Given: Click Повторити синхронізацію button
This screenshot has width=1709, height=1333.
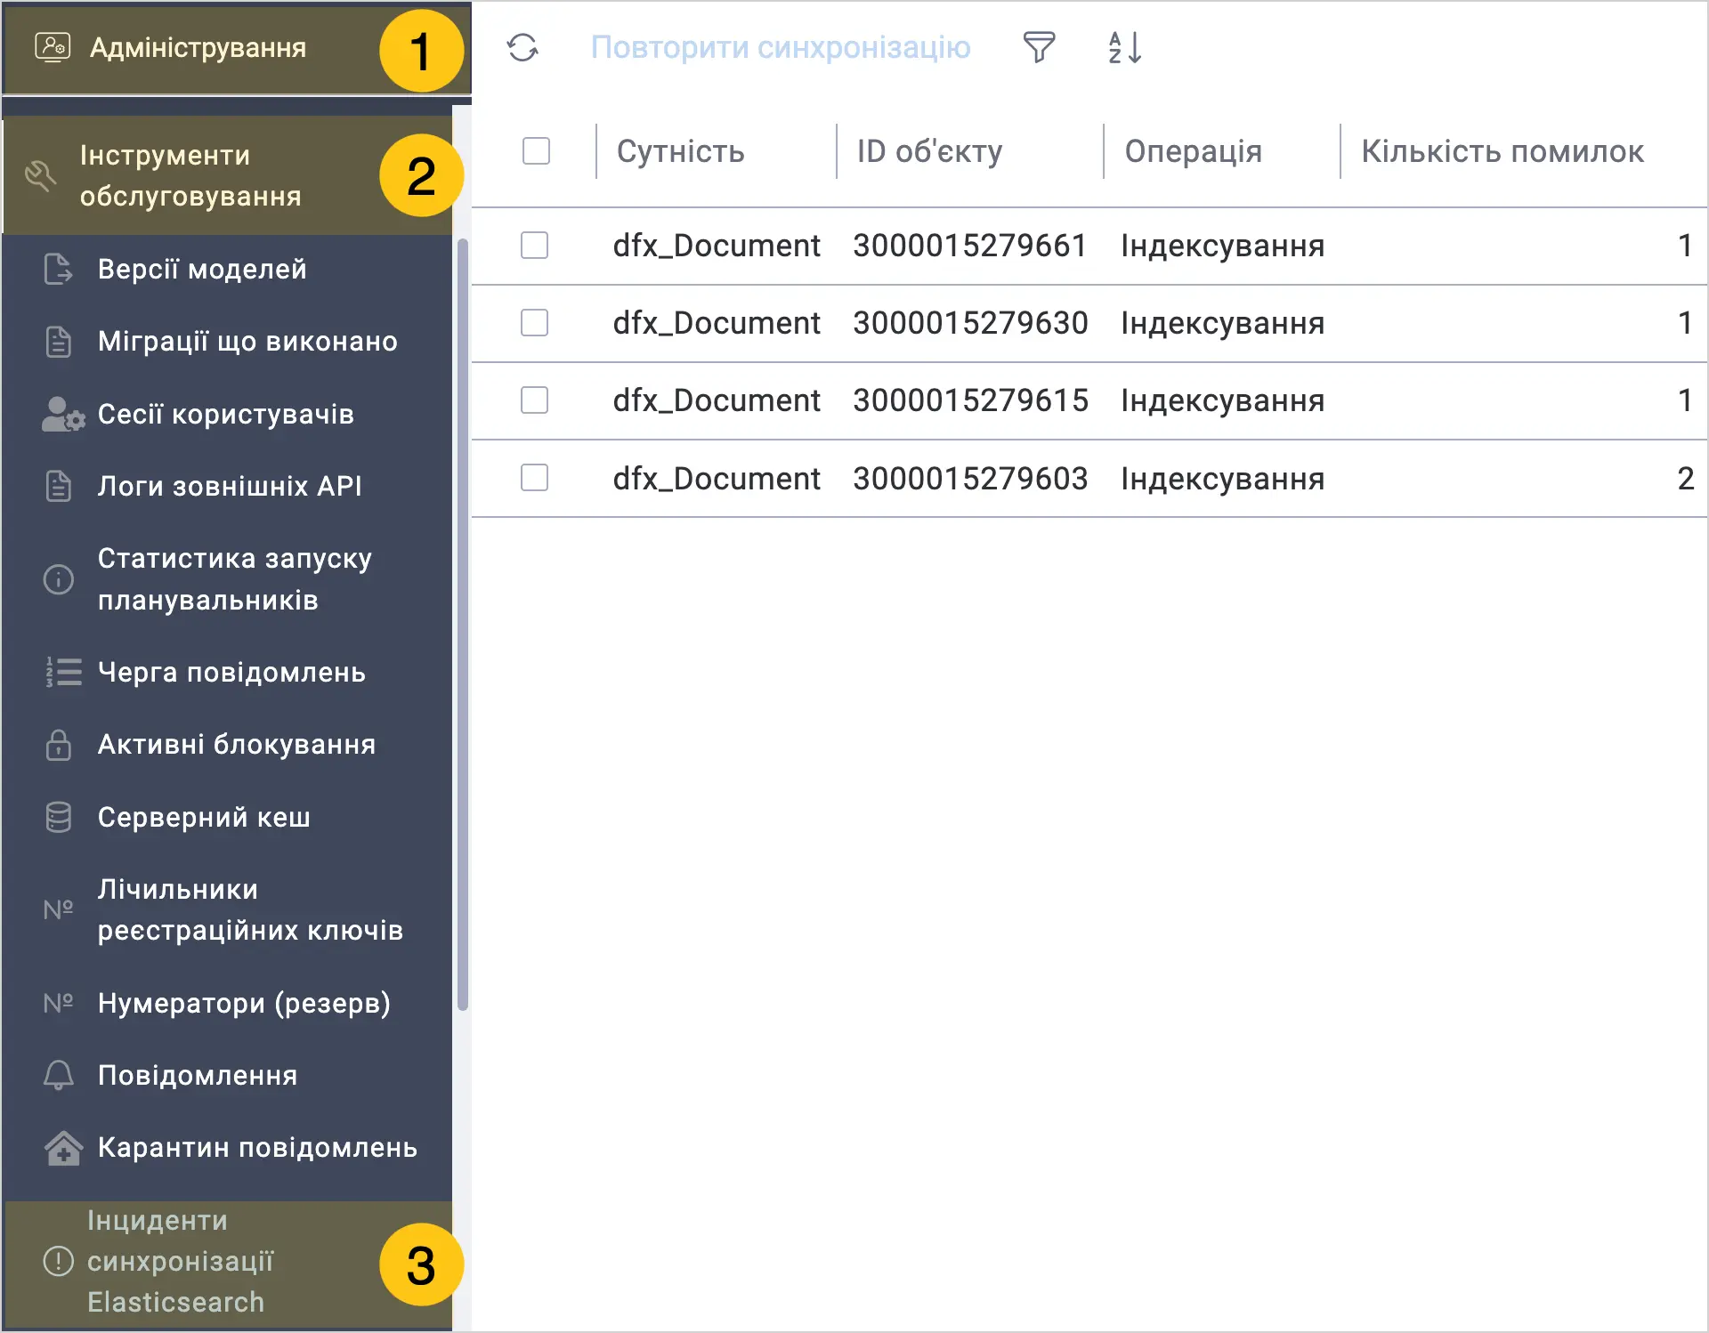Looking at the screenshot, I should [x=781, y=47].
